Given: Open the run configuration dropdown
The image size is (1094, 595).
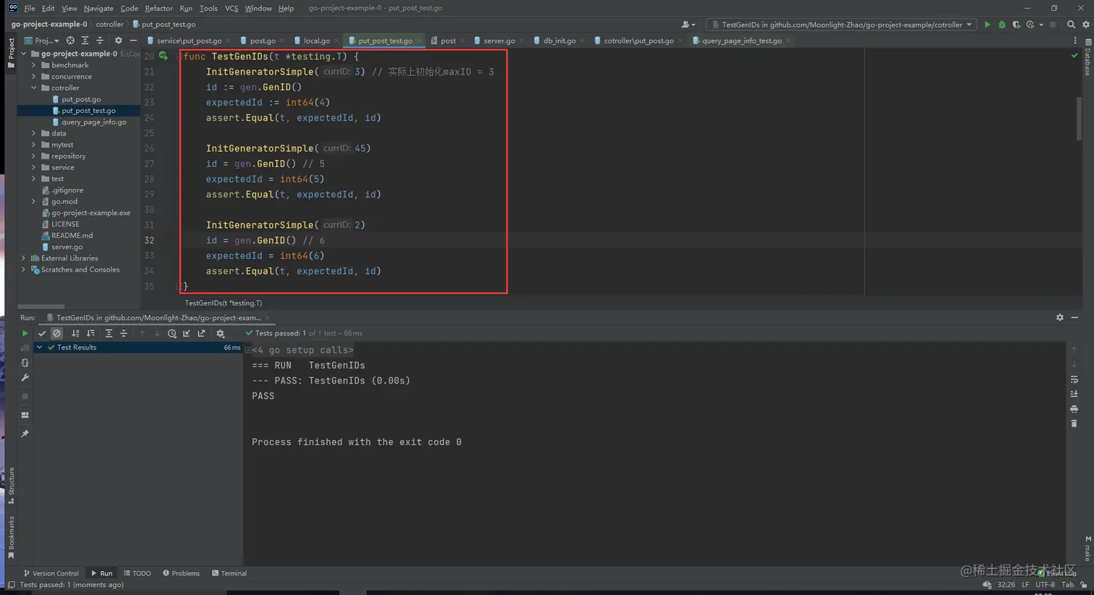Looking at the screenshot, I should (x=841, y=25).
